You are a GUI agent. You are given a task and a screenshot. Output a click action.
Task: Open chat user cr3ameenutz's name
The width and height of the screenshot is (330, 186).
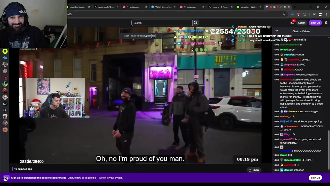click(x=292, y=126)
